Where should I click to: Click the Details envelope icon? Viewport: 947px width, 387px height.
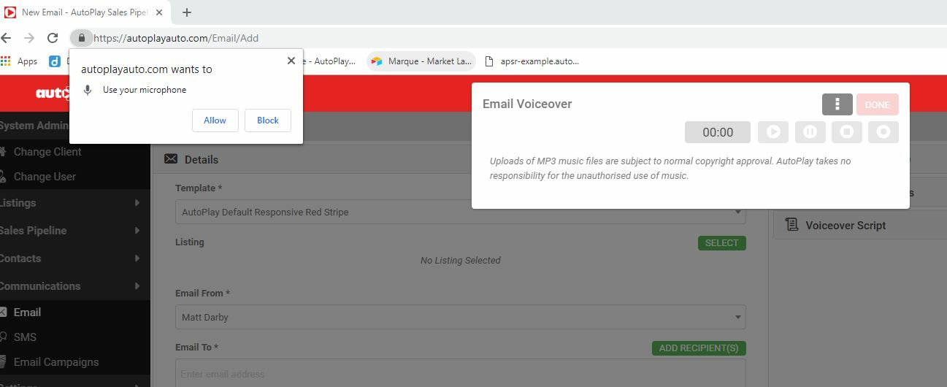point(171,159)
